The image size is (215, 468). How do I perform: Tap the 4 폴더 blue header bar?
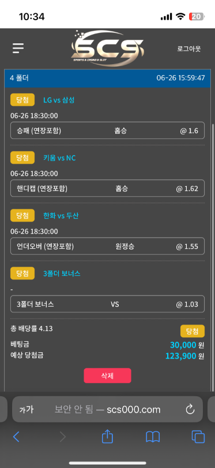click(x=107, y=78)
